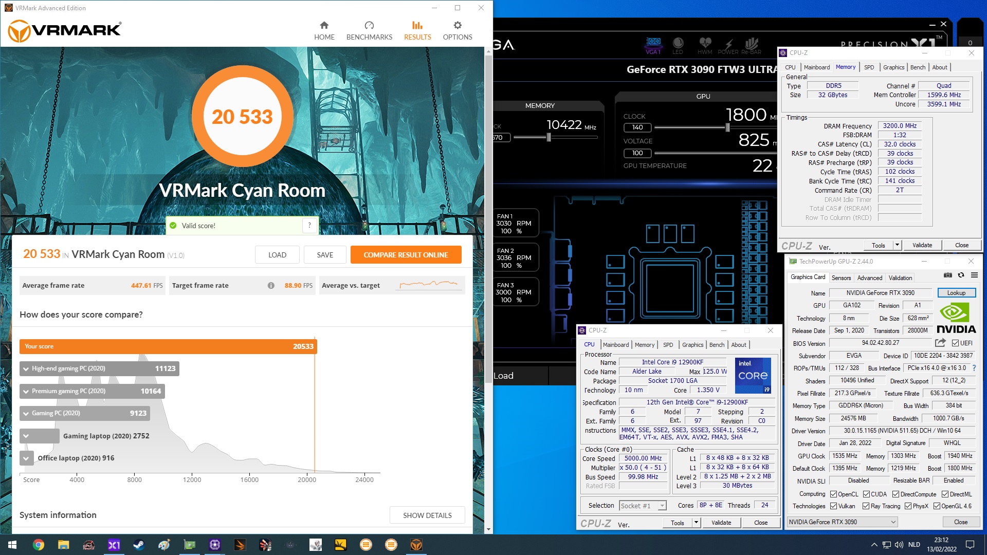Open the Mainboard tab in lower CPU-Z
The height and width of the screenshot is (555, 987).
coord(616,345)
